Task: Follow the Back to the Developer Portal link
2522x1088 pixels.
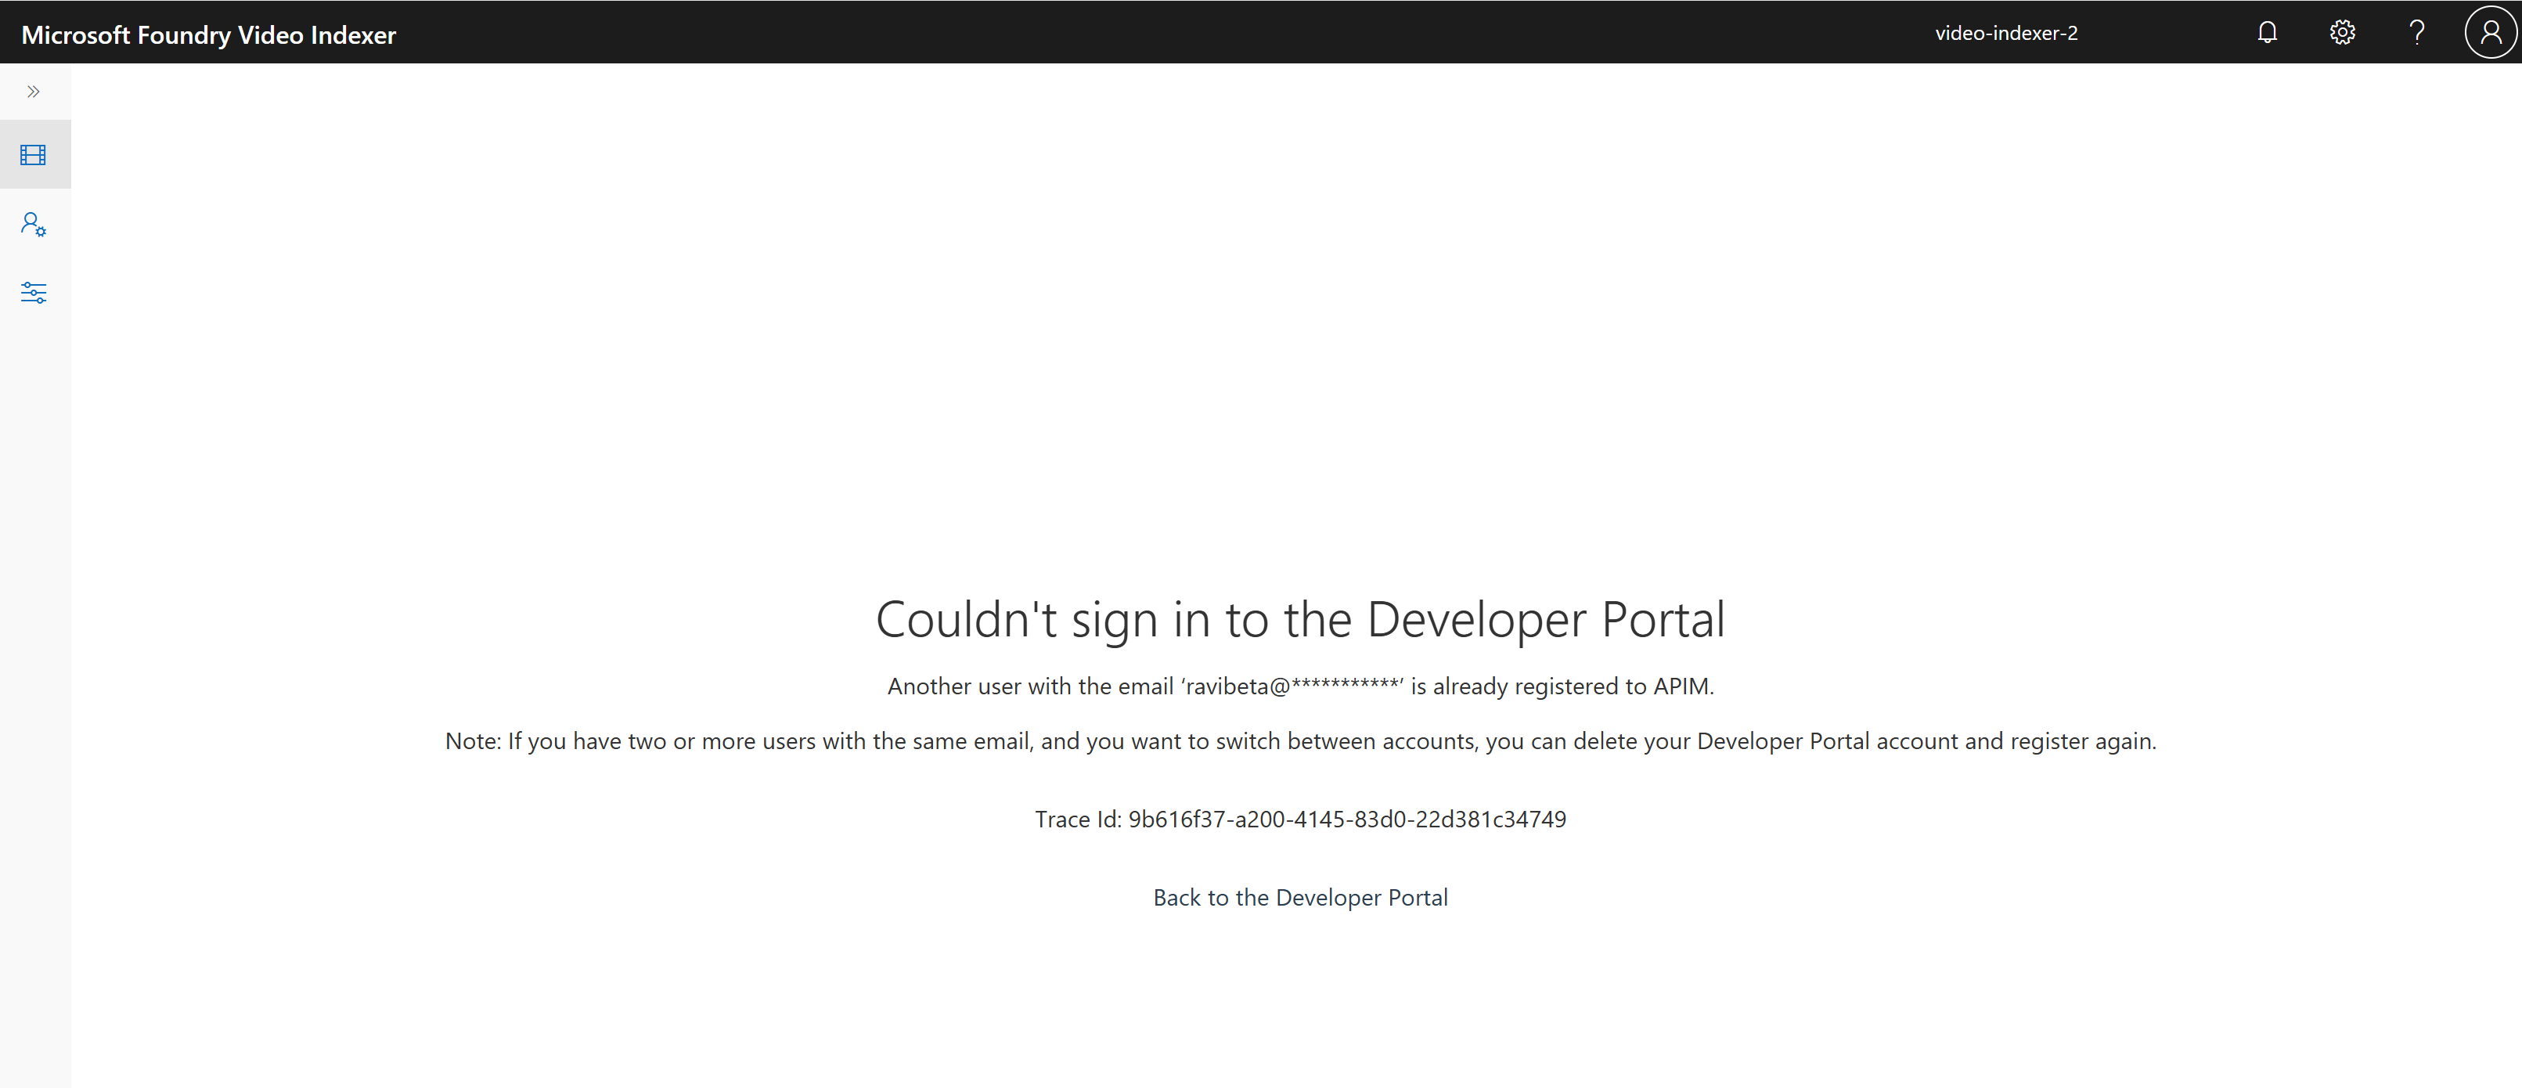Action: point(1300,896)
